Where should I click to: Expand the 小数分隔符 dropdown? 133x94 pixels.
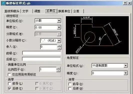point(51,40)
